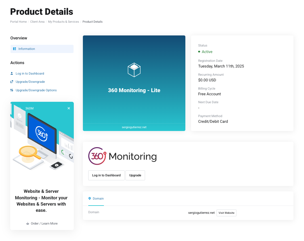304x241 pixels.
Task: Click the cube icon on the product card
Action: [x=134, y=70]
